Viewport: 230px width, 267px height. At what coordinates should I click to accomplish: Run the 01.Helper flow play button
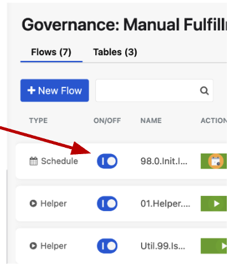click(x=216, y=204)
